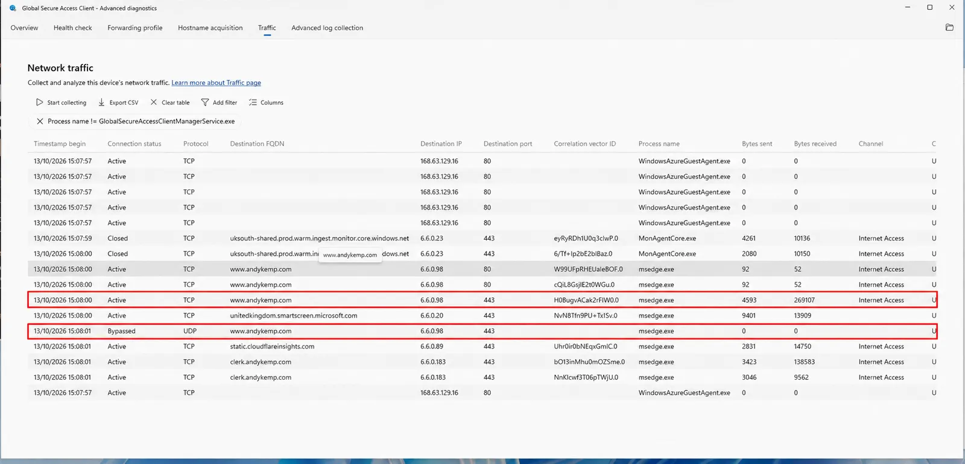Screen dimensions: 965x464
Task: Open the Advanced log collection tab
Action: pos(327,28)
